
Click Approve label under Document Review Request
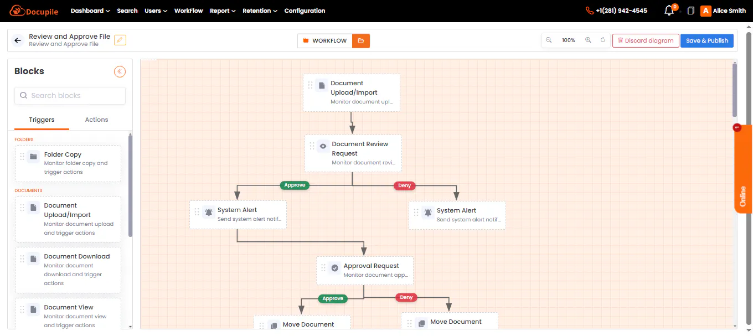pyautogui.click(x=295, y=185)
